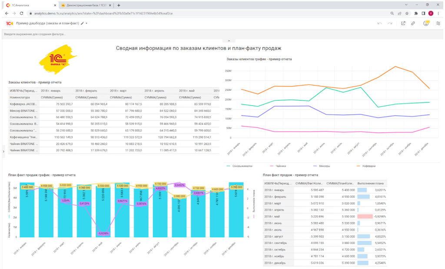Select the Миксер BINATONE row

point(113,111)
